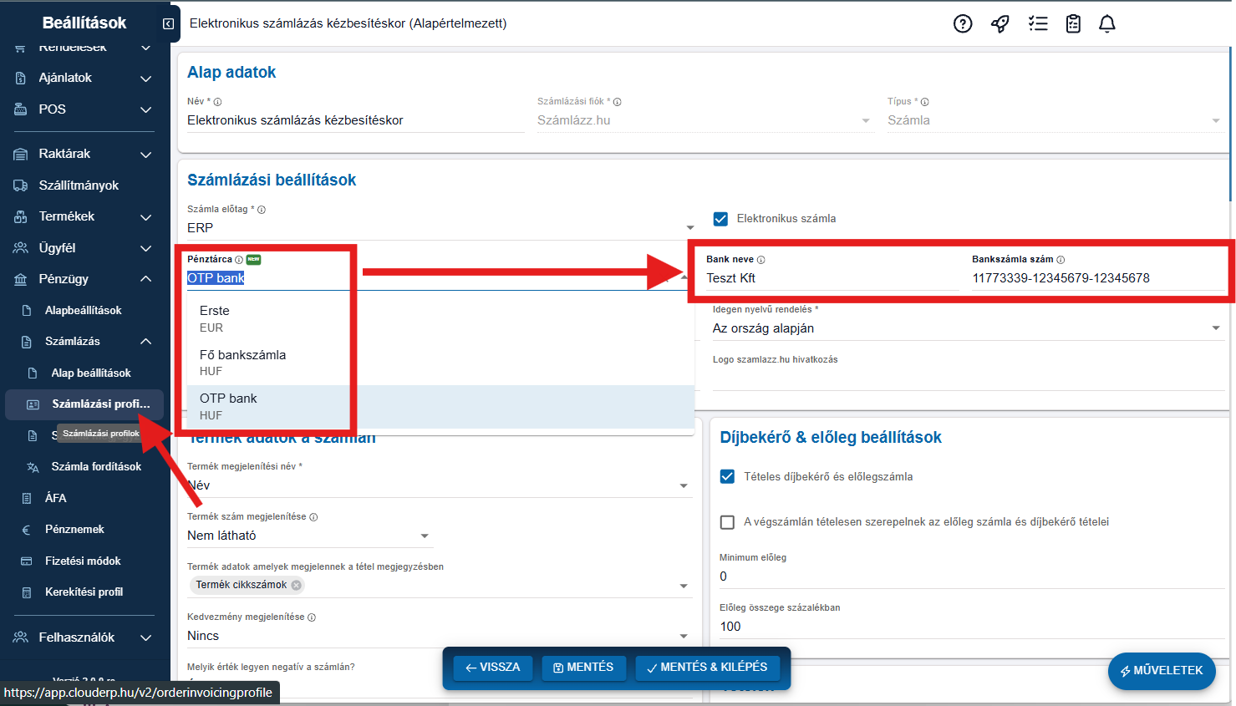Viewport: 1236px width, 706px height.
Task: Open the checklist icon in header
Action: click(x=1038, y=23)
